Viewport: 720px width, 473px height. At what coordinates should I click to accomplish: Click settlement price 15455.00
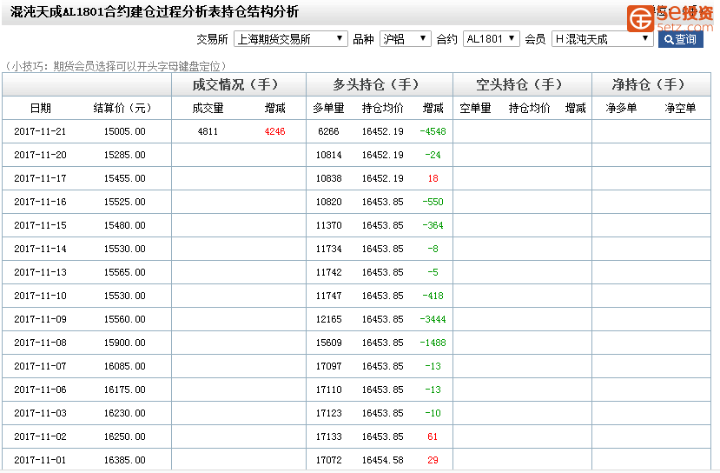124,178
